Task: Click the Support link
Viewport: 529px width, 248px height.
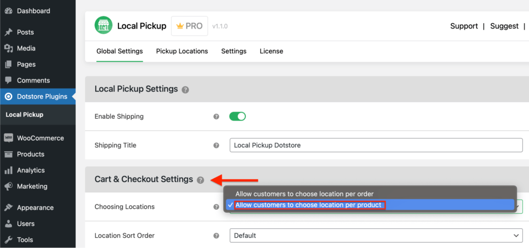Action: coord(464,26)
